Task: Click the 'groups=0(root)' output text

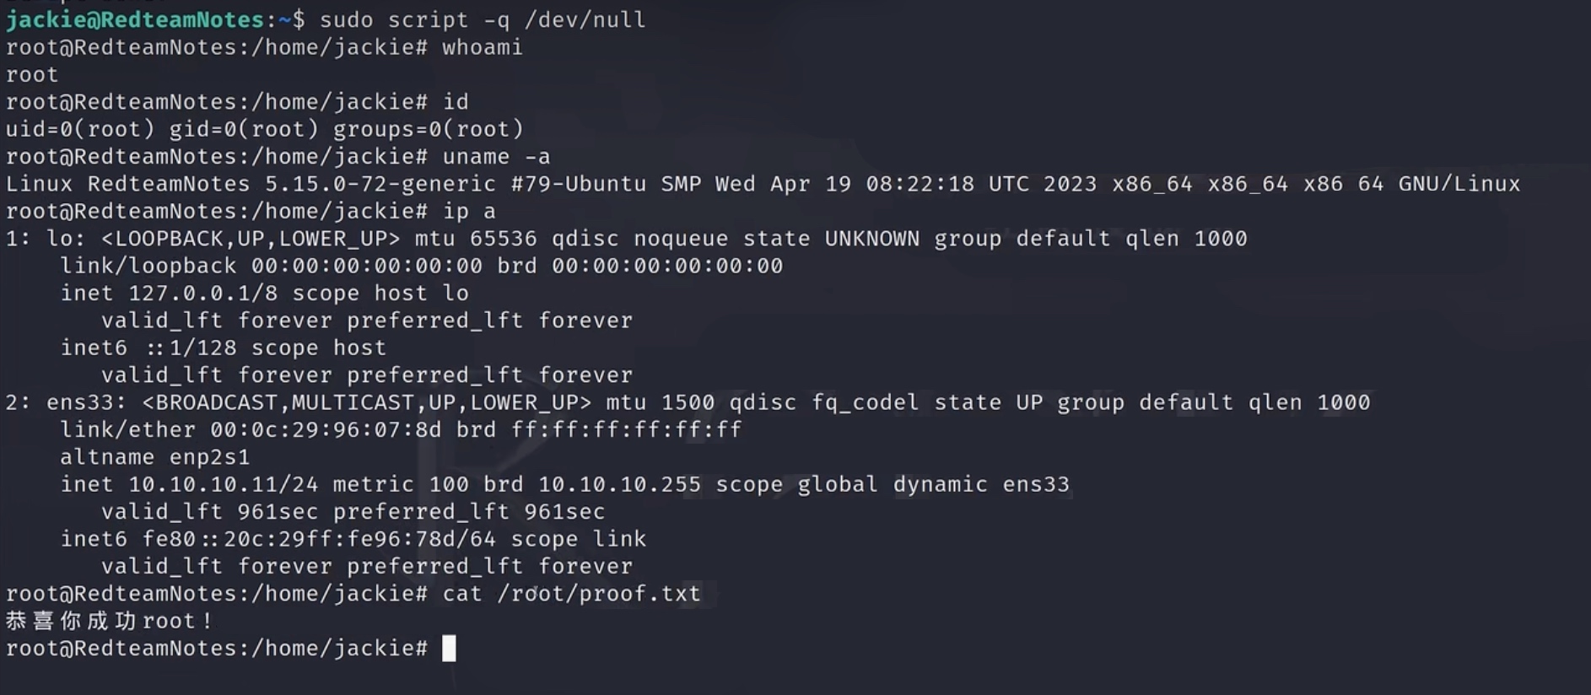Action: coord(428,129)
